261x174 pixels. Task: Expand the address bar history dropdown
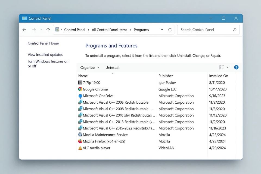pyautogui.click(x=162, y=30)
